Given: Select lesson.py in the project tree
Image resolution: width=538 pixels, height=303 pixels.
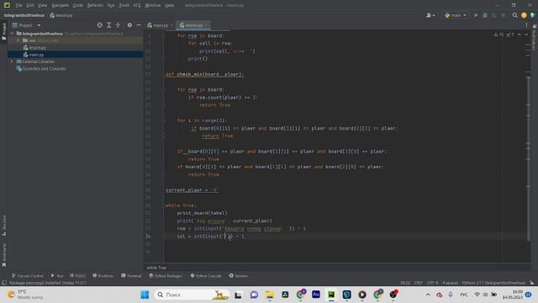Looking at the screenshot, I should pyautogui.click(x=37, y=47).
